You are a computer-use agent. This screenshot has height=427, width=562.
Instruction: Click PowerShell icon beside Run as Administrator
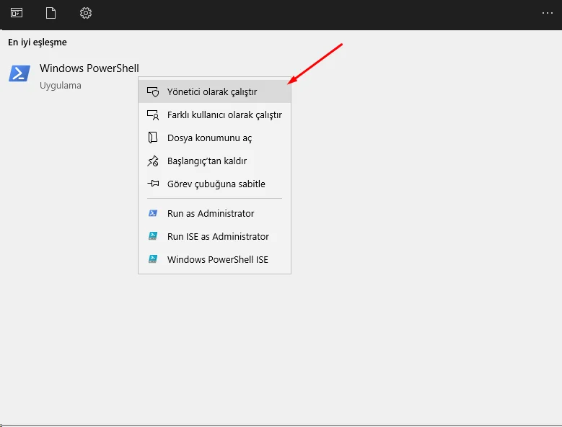(x=153, y=213)
